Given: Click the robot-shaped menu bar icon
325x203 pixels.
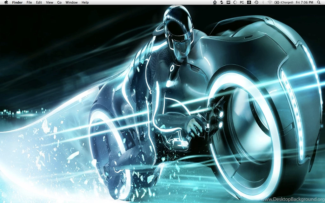Looking at the screenshot, I should coord(215,3).
